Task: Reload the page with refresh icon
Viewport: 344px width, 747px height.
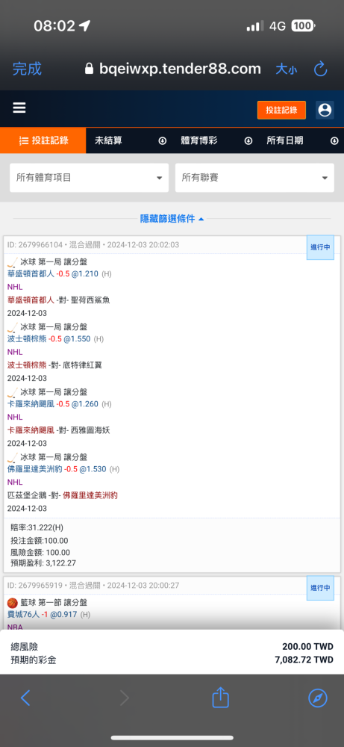Action: [321, 69]
